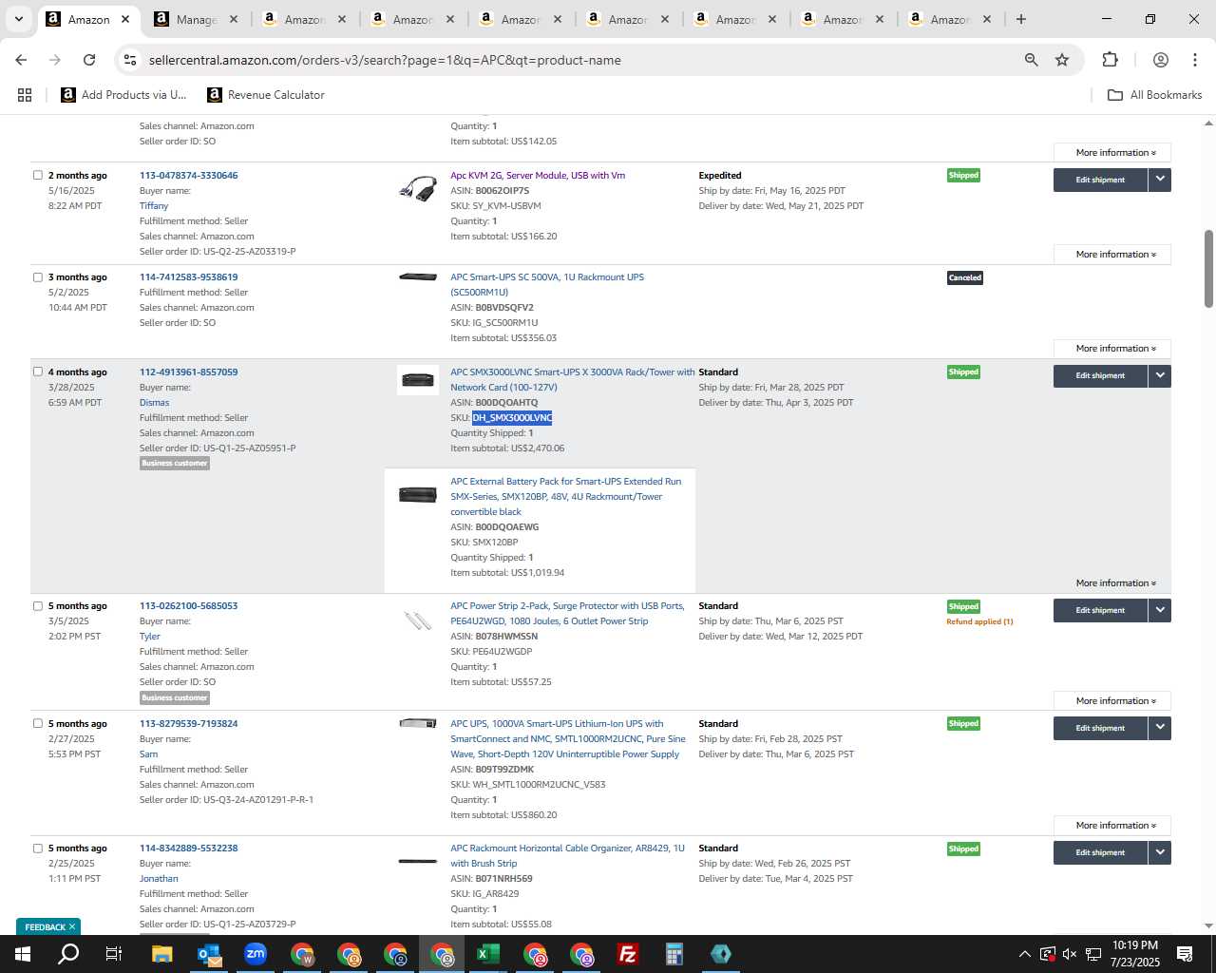
Task: Click the taskbar clock showing 10:19 PM
Action: tap(1134, 954)
